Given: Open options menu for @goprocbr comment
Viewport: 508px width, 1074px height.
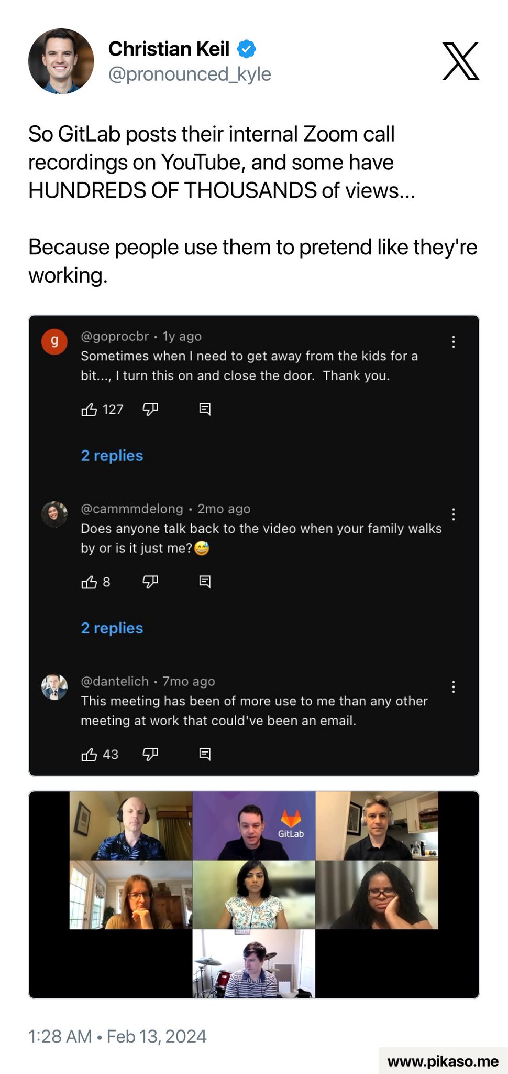Looking at the screenshot, I should click(454, 342).
